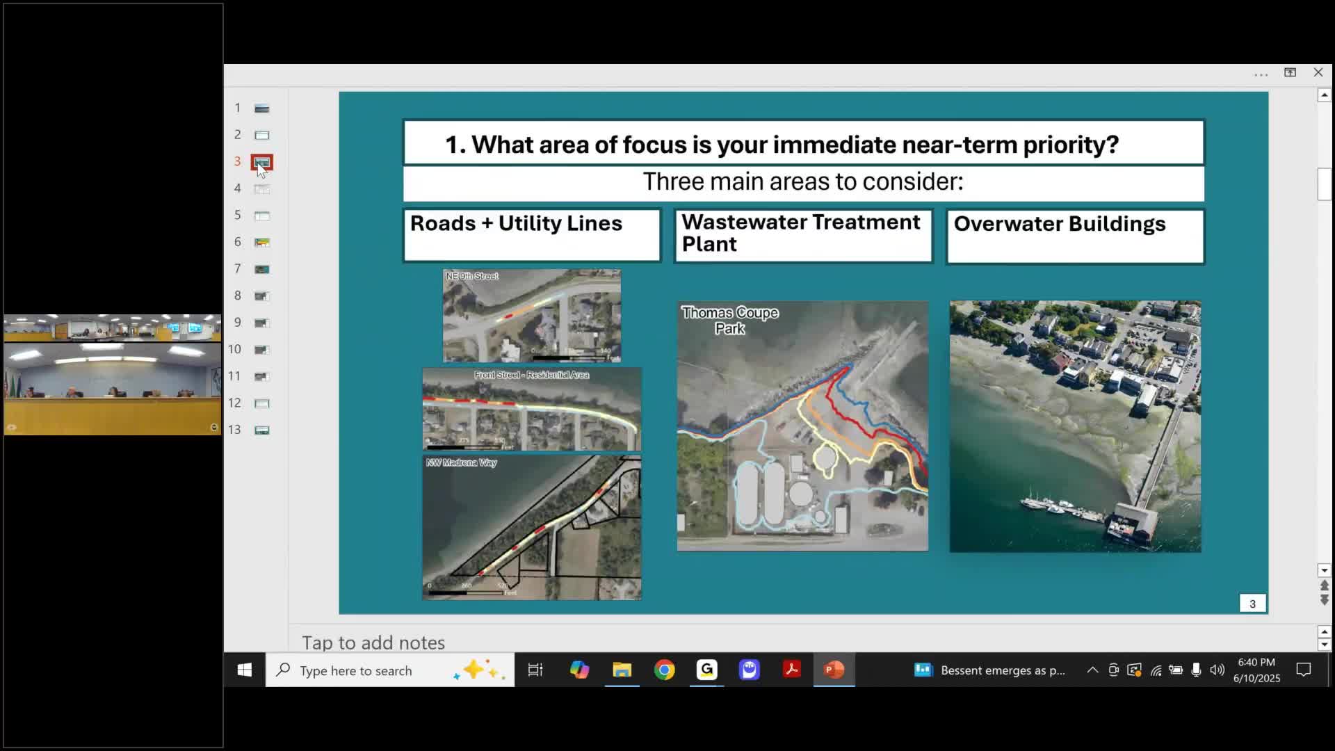
Task: Launch Adobe Acrobat from the taskbar
Action: [x=791, y=670]
